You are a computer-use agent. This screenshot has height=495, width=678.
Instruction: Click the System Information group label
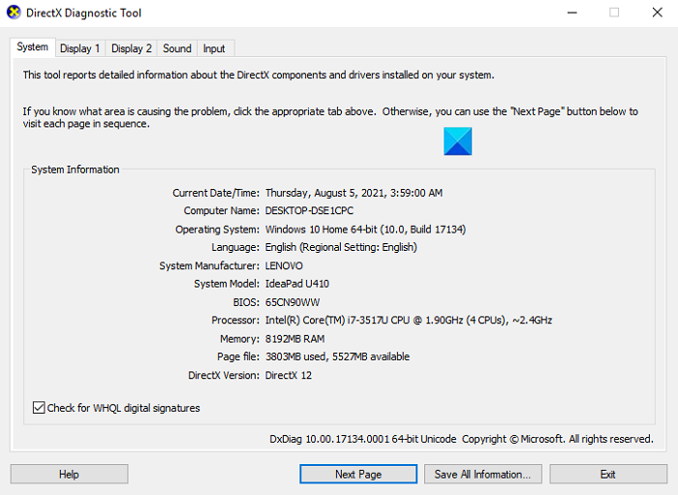[x=76, y=170]
